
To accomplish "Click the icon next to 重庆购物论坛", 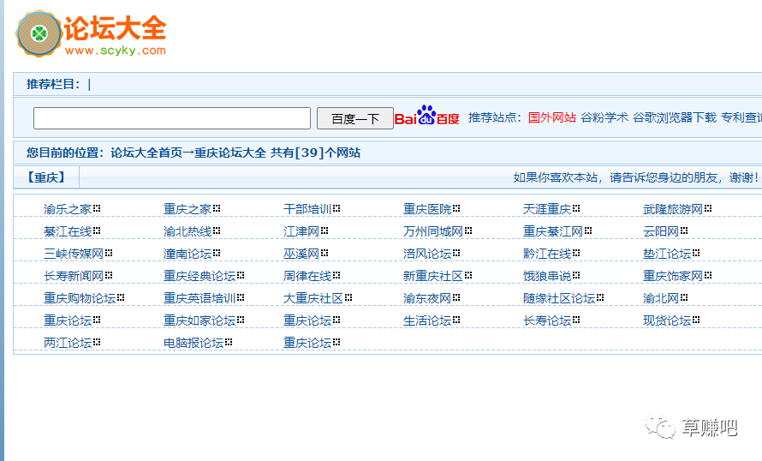I will [x=122, y=297].
